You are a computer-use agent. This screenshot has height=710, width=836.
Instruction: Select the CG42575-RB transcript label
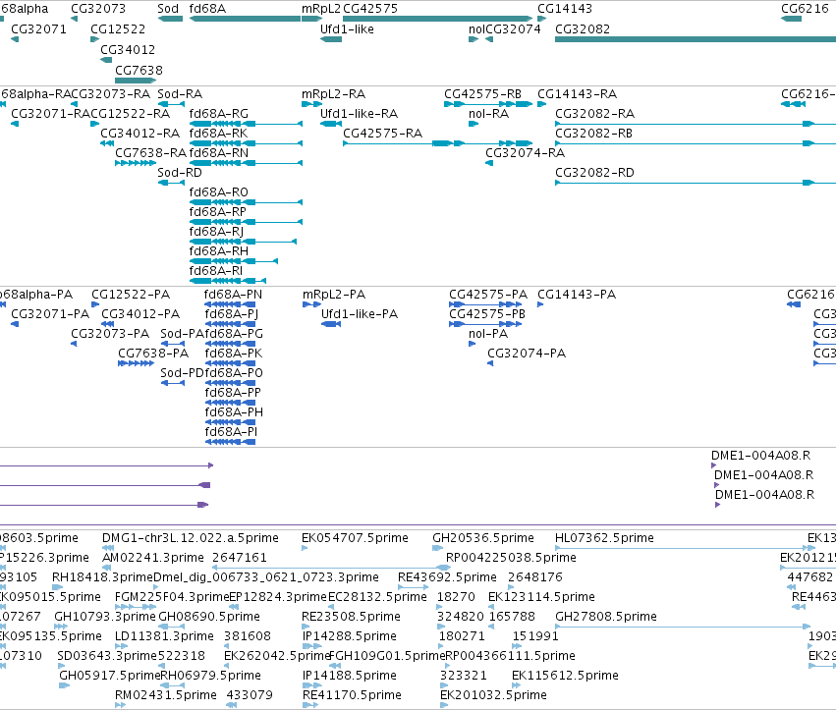click(483, 94)
